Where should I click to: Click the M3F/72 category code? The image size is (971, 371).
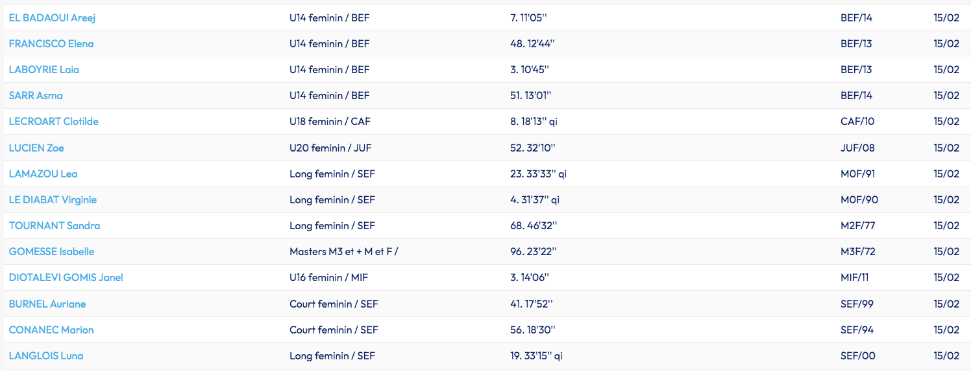(x=858, y=251)
